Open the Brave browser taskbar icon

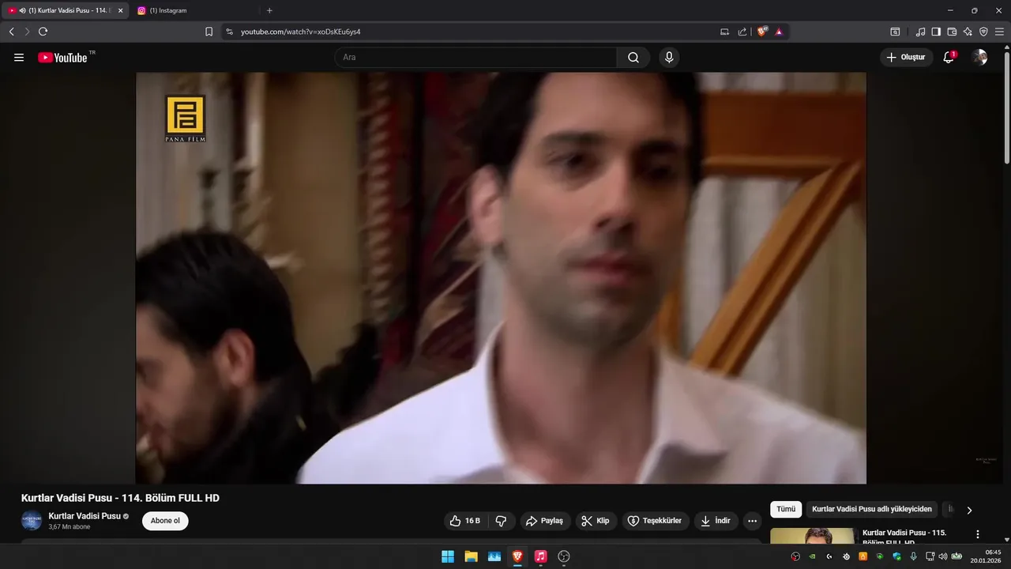tap(517, 556)
